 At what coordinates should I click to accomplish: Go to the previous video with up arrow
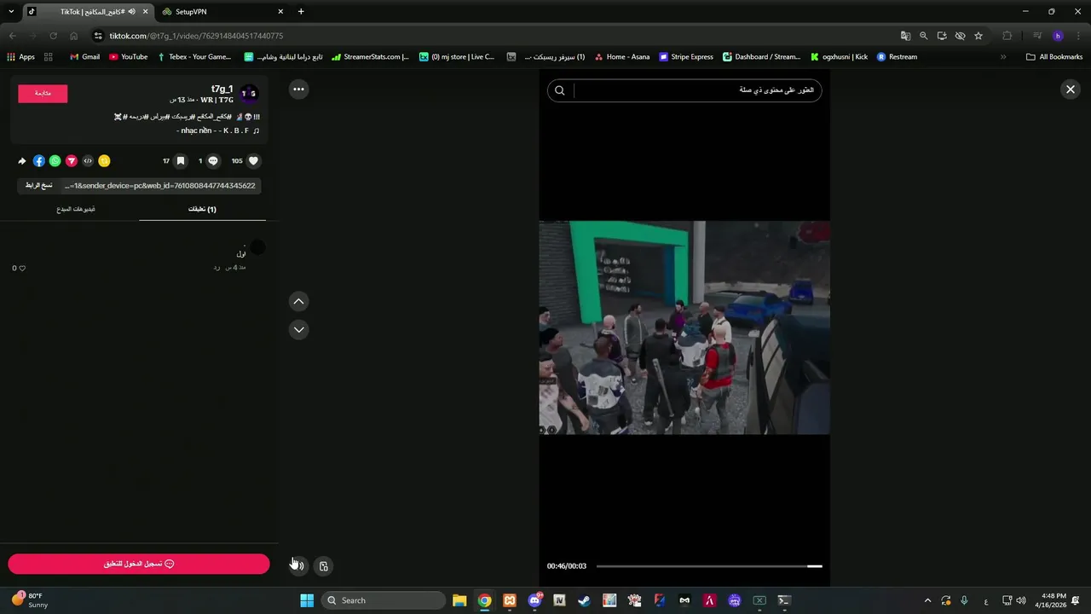pyautogui.click(x=298, y=301)
